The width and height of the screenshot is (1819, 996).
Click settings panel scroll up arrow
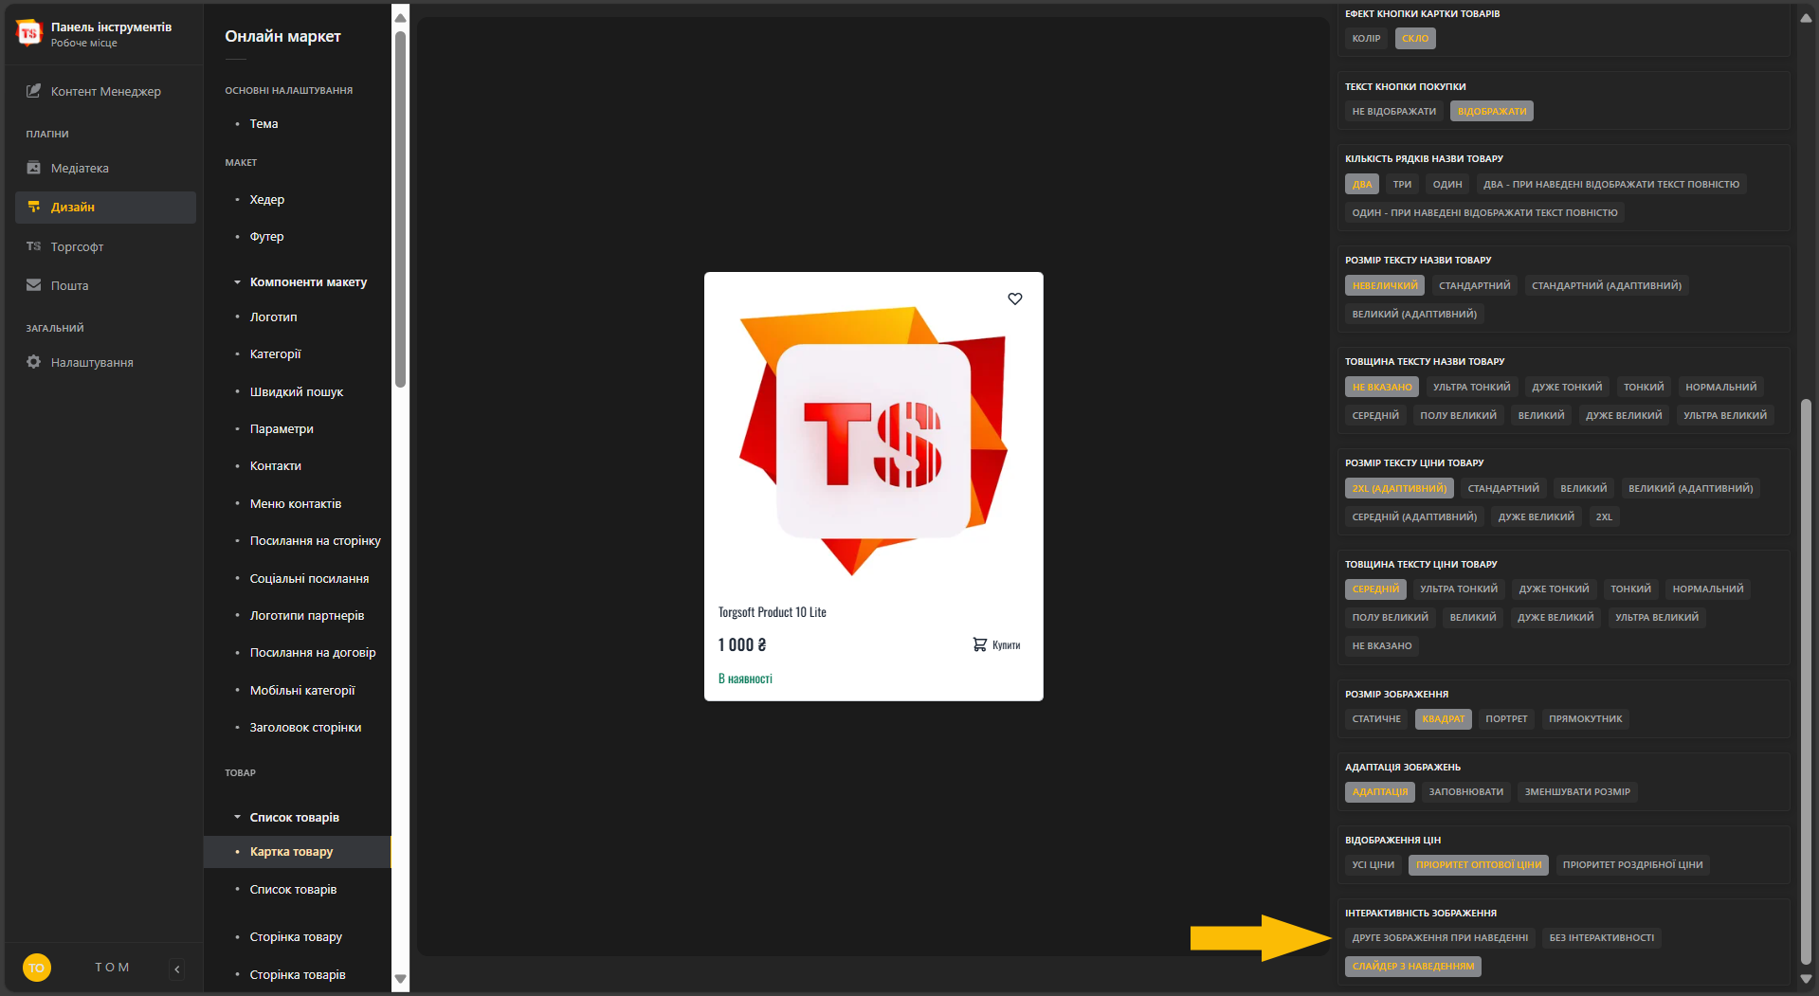click(x=1806, y=17)
